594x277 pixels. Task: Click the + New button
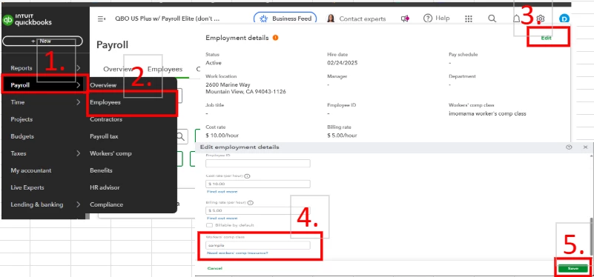[42, 41]
